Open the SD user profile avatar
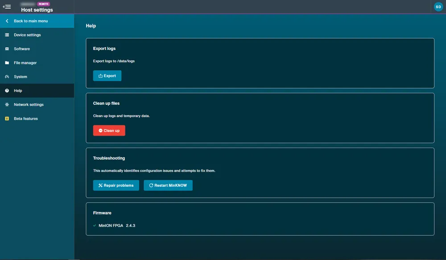This screenshot has height=260, width=446. click(438, 7)
